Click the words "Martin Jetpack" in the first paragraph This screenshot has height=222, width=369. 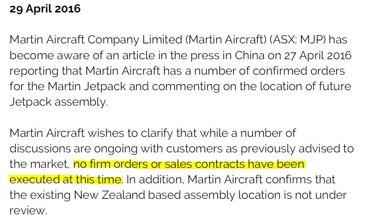87,87
